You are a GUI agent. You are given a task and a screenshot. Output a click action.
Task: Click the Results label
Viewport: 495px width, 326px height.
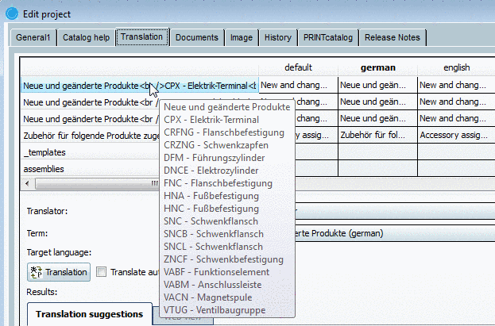coord(42,292)
